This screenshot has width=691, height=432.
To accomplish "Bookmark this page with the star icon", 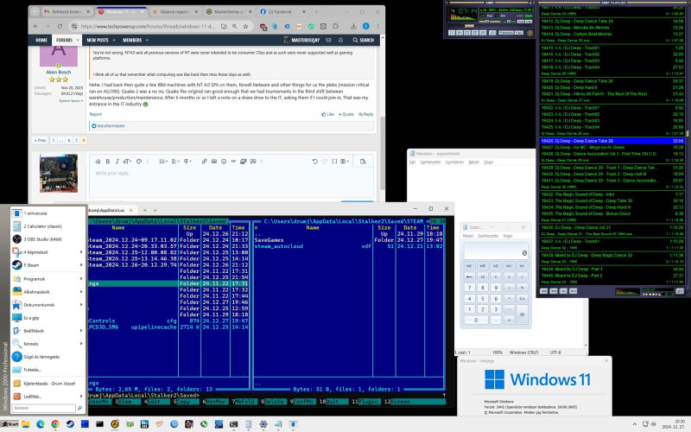I will tap(245, 27).
